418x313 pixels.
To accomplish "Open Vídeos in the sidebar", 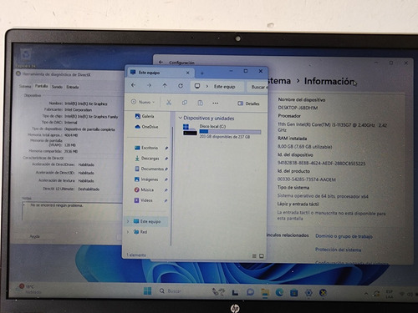I will point(144,200).
